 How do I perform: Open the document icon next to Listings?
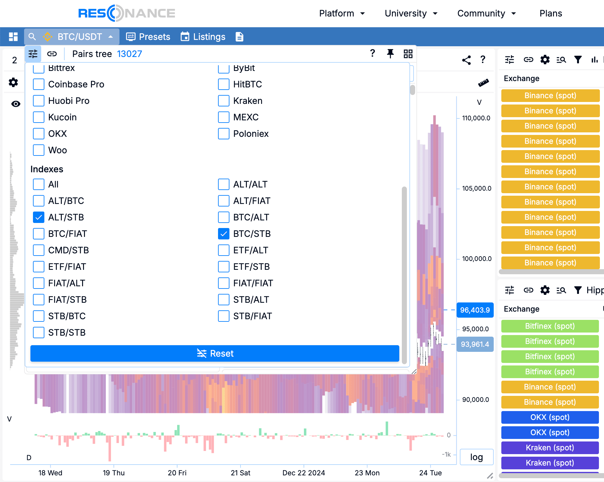tap(240, 37)
